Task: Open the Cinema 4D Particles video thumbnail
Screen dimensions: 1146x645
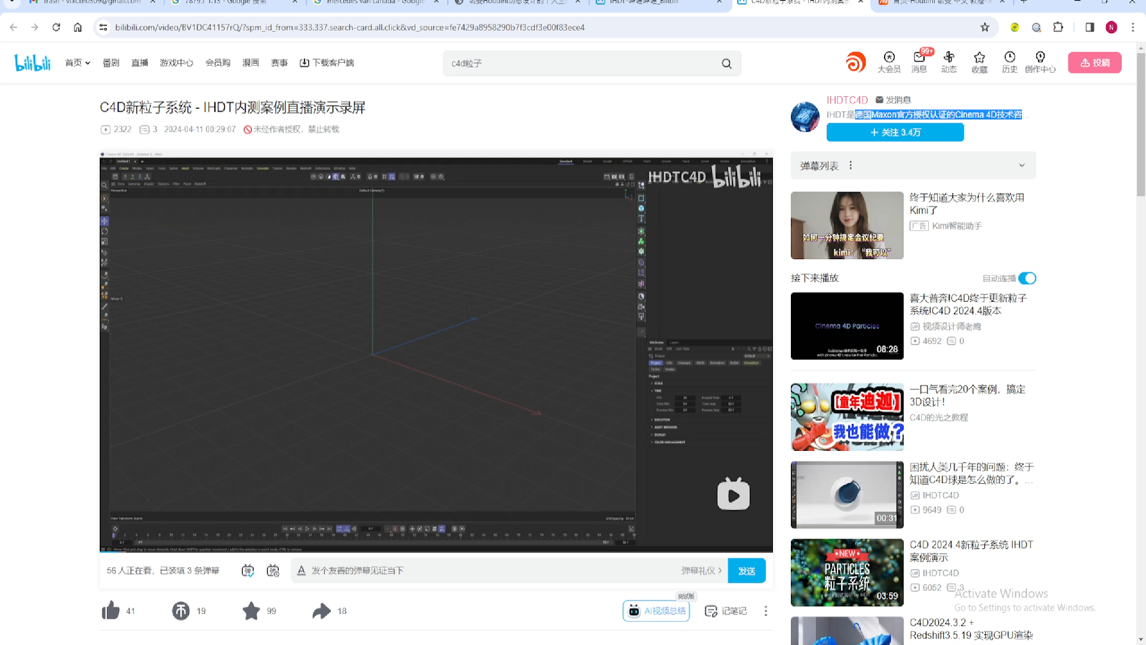Action: (847, 326)
